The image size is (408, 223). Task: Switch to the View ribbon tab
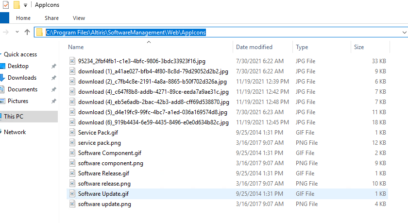click(79, 18)
